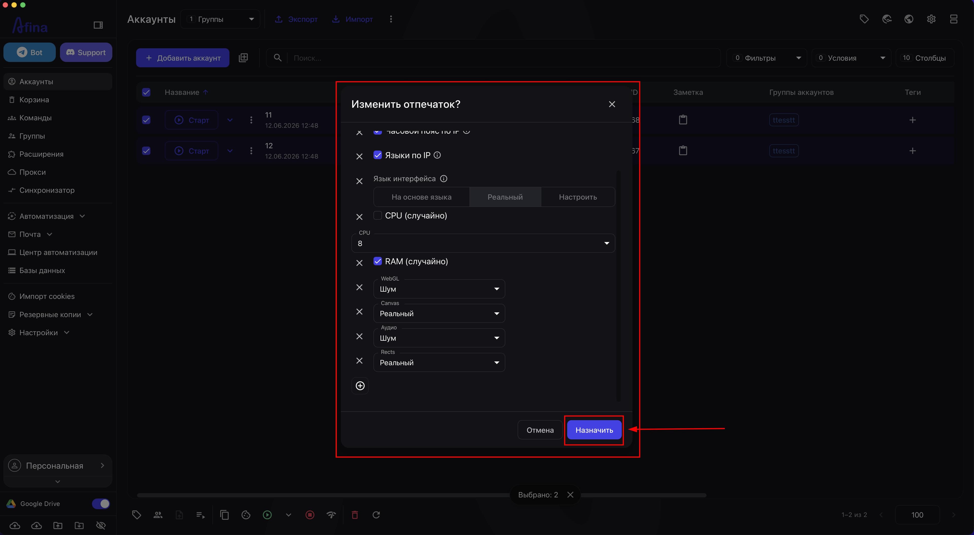This screenshot has width=974, height=535.
Task: Click the green play icon in bottom toolbar
Action: point(267,515)
